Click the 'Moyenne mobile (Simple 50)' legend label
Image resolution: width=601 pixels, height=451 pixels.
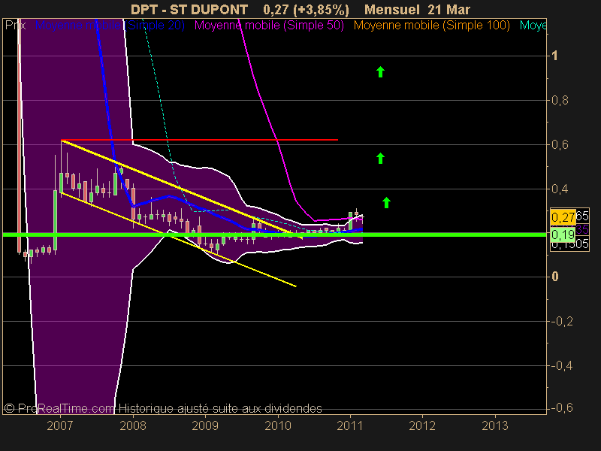[x=269, y=26]
